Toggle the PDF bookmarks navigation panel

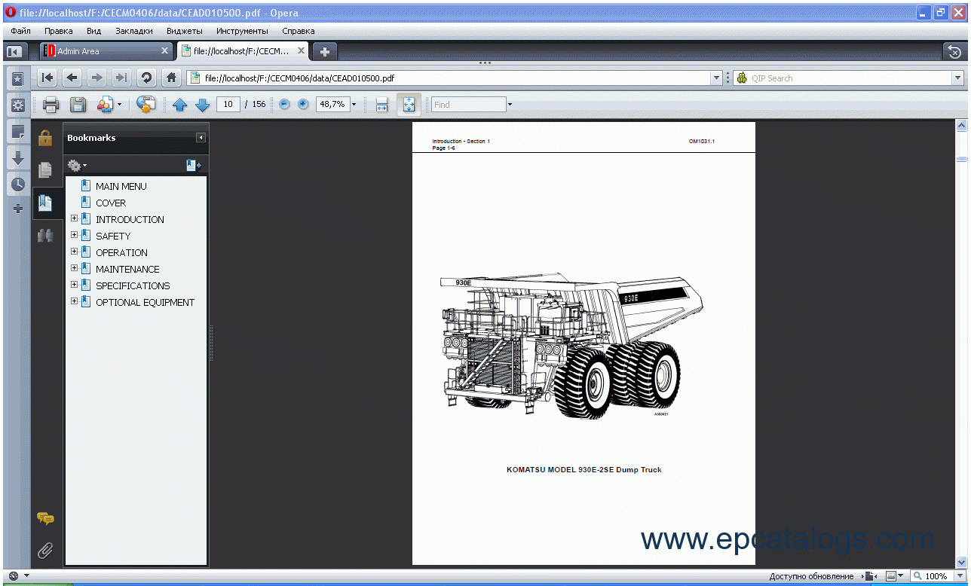[45, 203]
